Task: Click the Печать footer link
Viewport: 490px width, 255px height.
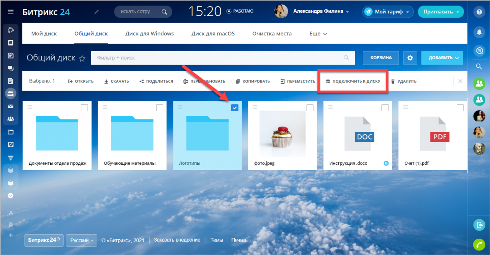Action: click(x=239, y=240)
